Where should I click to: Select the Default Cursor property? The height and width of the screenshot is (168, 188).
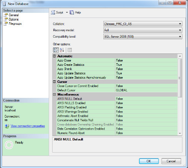(x=117, y=90)
